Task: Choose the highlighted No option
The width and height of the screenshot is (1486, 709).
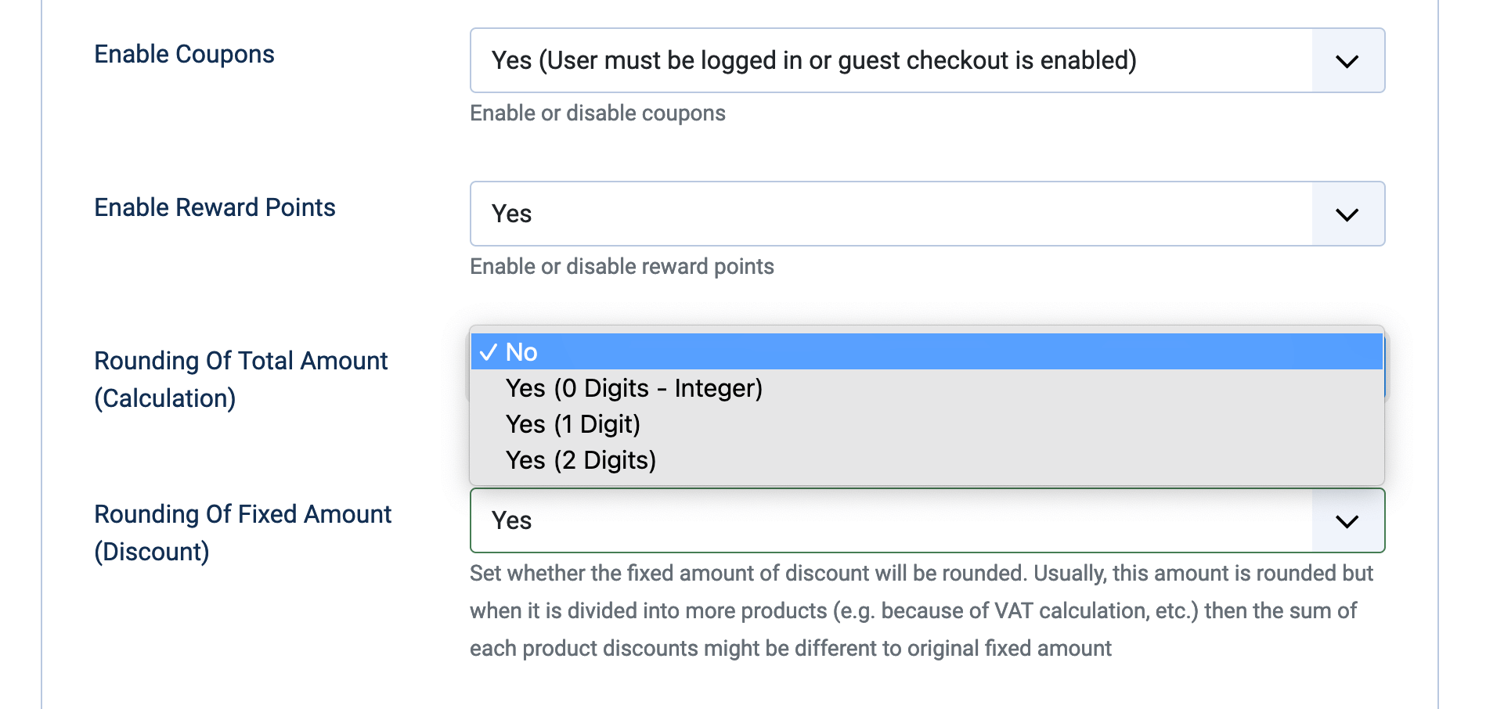Action: click(927, 352)
